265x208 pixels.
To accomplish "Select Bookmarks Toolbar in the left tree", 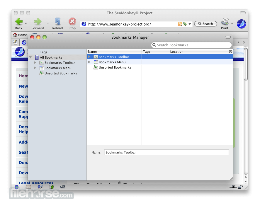I will click(60, 63).
